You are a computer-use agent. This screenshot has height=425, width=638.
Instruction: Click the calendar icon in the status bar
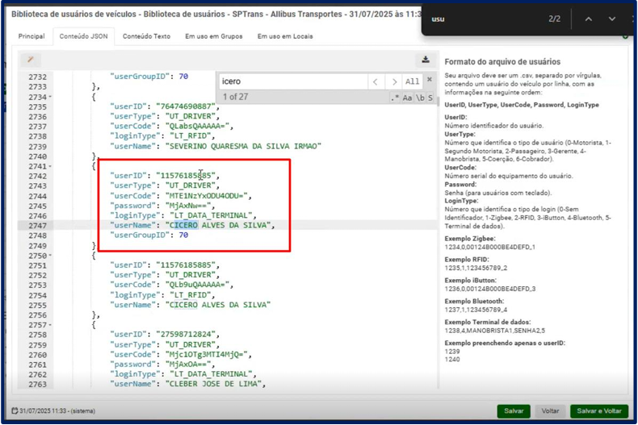[x=15, y=411]
